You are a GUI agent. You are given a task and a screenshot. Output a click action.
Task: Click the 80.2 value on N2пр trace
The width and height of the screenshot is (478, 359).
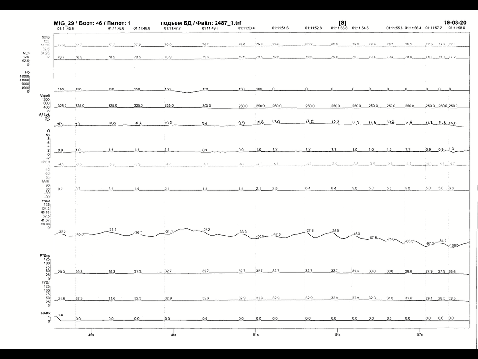(308, 44)
